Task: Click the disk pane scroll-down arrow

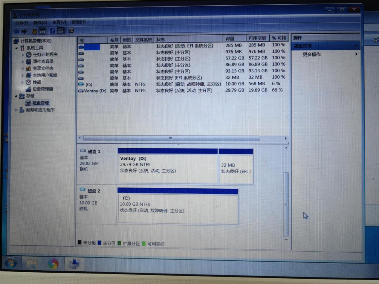Action: click(286, 240)
